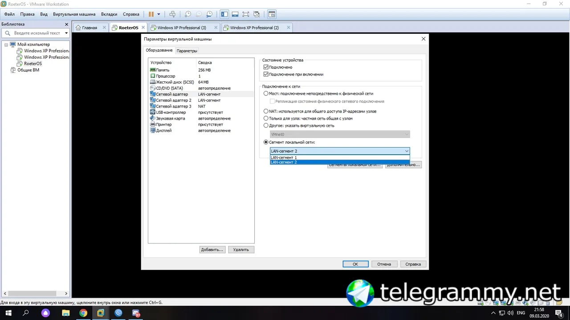
Task: Toggle the Подключено checkbox
Action: [x=266, y=67]
